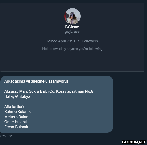This screenshot has height=145, width=147.
Task: Click the line 'Arkadaşıma ve ailesine ulaşamıyoruz'
Action: pos(36,81)
